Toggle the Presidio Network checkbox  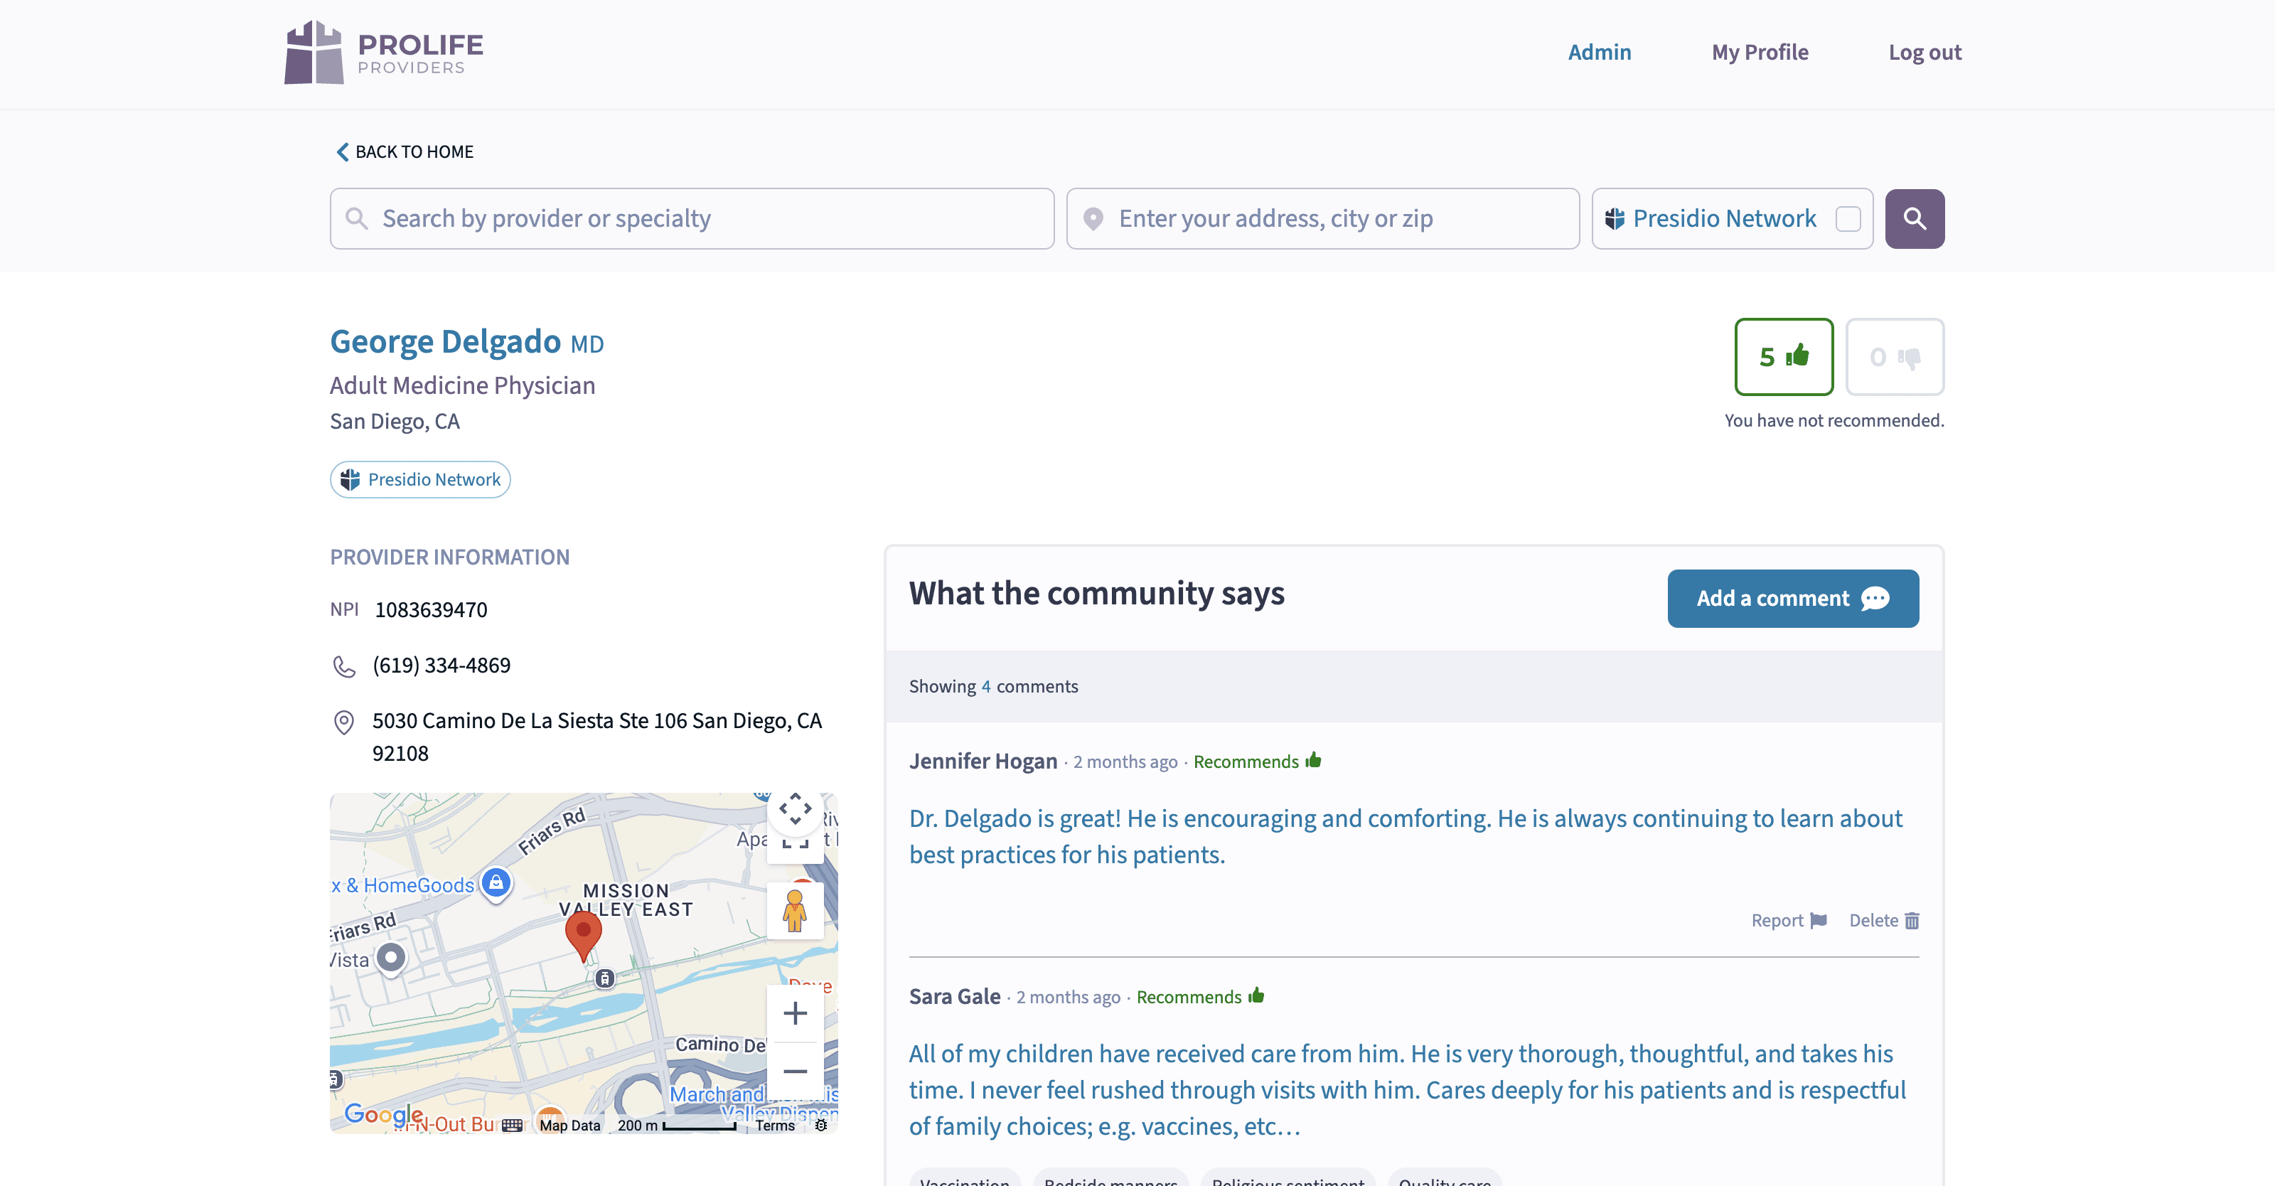[1848, 219]
